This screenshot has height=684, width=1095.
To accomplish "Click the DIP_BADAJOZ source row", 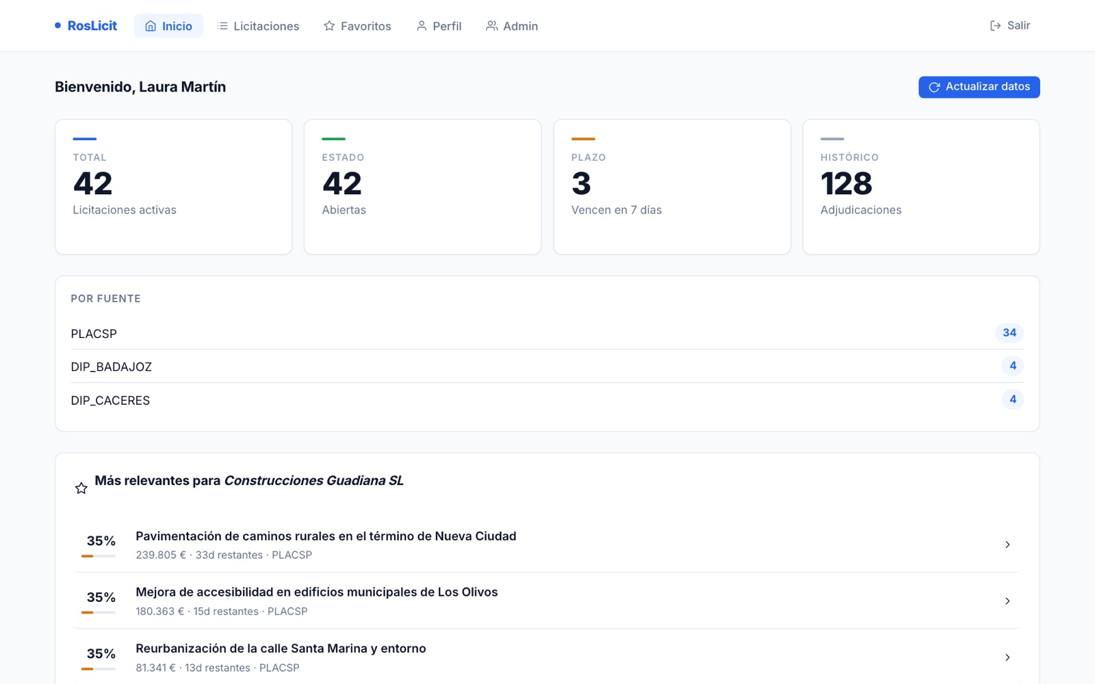I will tap(547, 367).
